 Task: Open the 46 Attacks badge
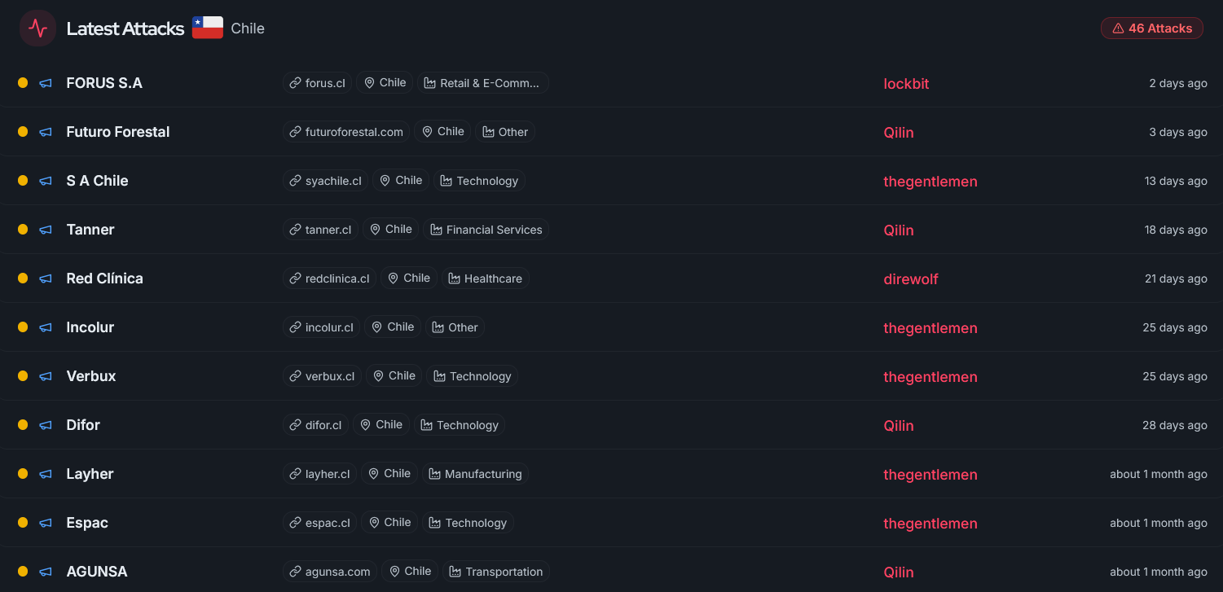coord(1152,29)
